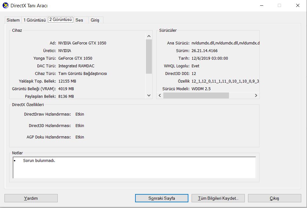Go to the Ses tab

79,20
